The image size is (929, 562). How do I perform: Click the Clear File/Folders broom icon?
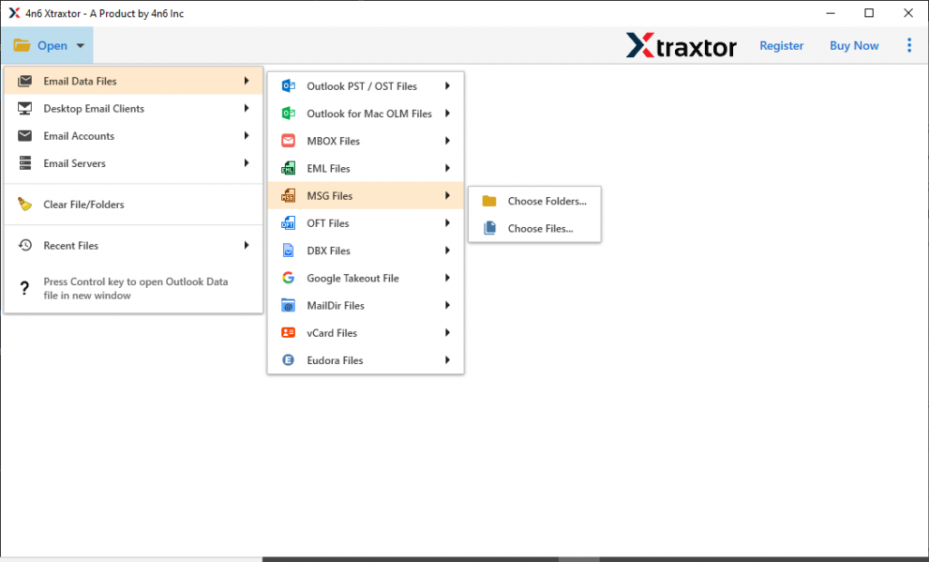24,204
